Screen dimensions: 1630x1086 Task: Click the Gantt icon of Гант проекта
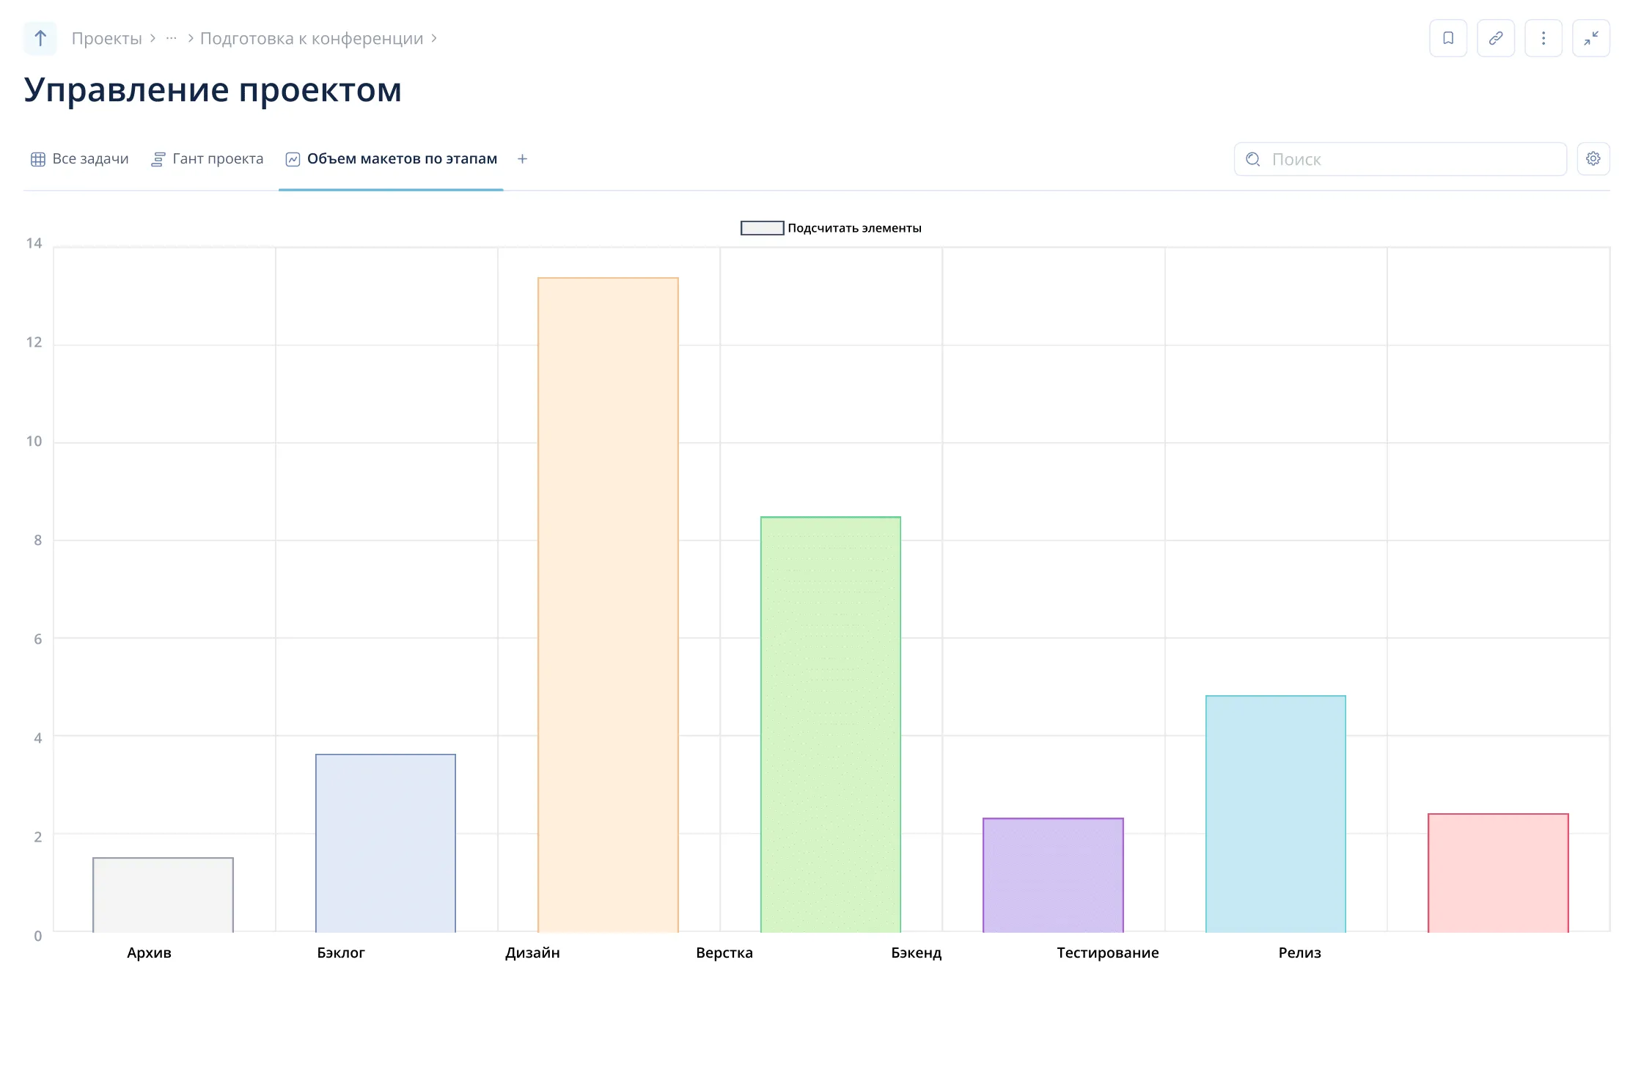coord(158,159)
